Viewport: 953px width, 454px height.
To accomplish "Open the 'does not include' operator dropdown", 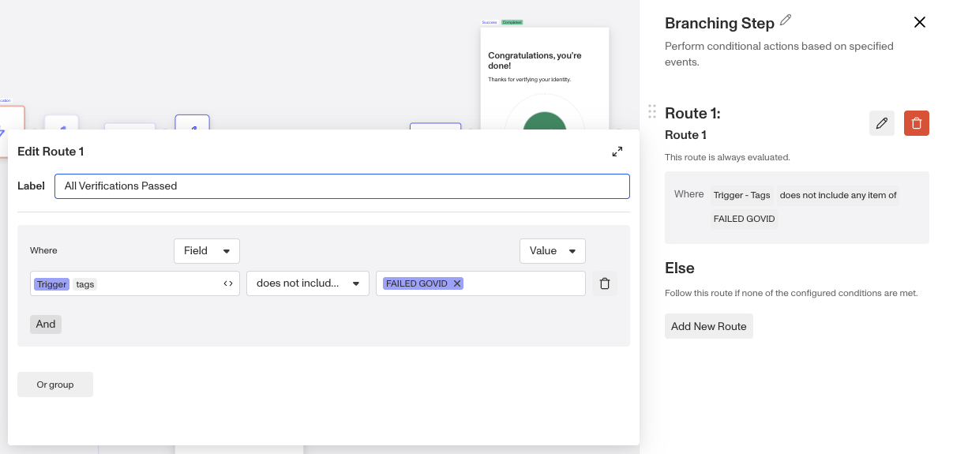I will 308,283.
